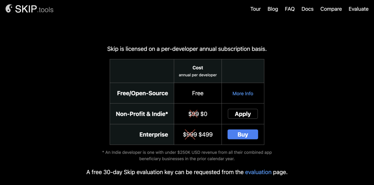Click the crossed-out $99 price
Screen dimensions: 374x185
tap(194, 114)
